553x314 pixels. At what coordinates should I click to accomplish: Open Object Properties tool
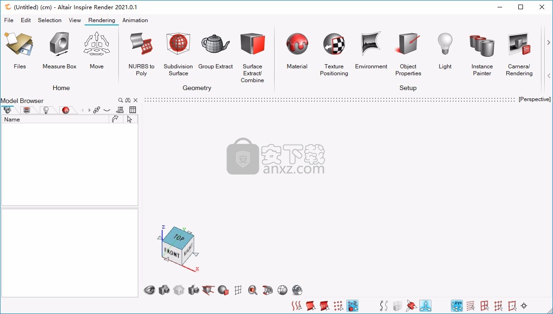click(408, 54)
